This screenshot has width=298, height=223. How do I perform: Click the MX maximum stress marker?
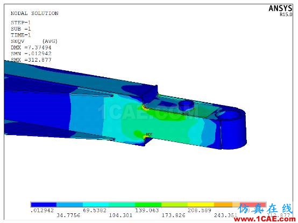(149, 135)
